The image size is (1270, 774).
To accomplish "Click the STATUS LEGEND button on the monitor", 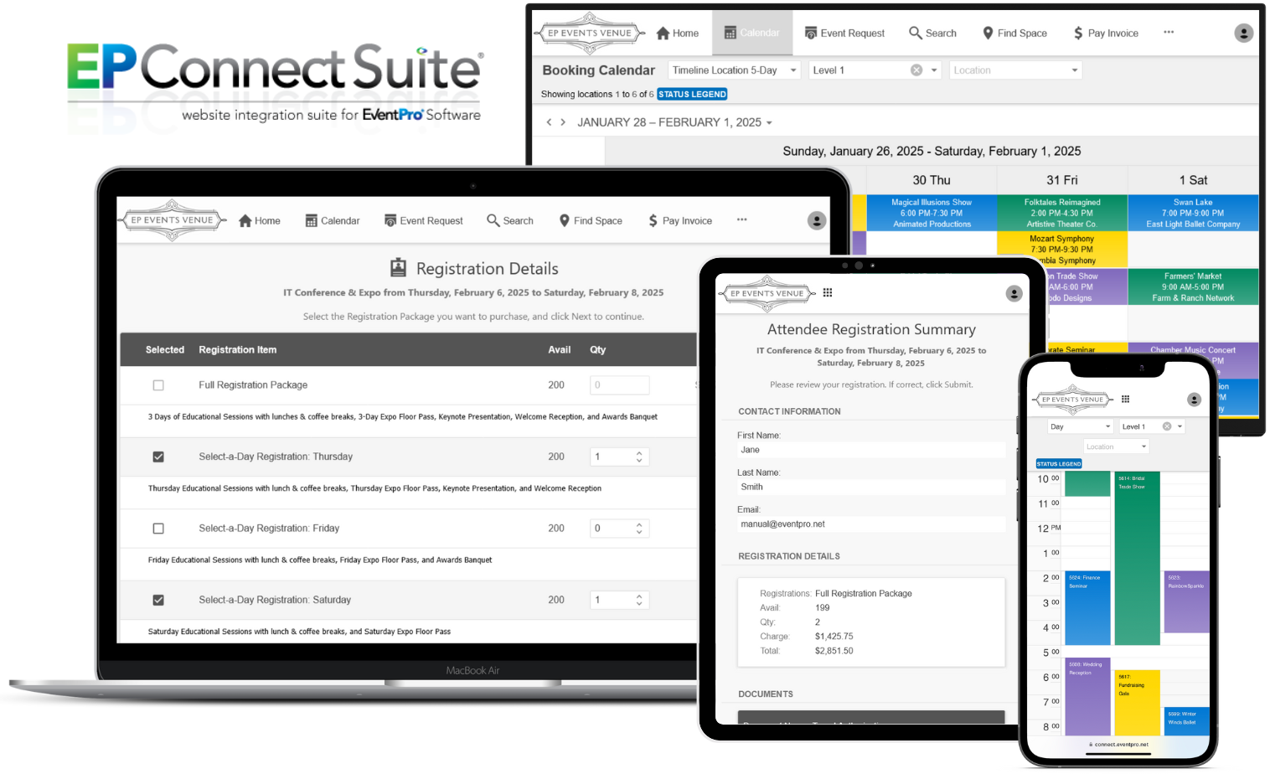I will pyautogui.click(x=692, y=95).
